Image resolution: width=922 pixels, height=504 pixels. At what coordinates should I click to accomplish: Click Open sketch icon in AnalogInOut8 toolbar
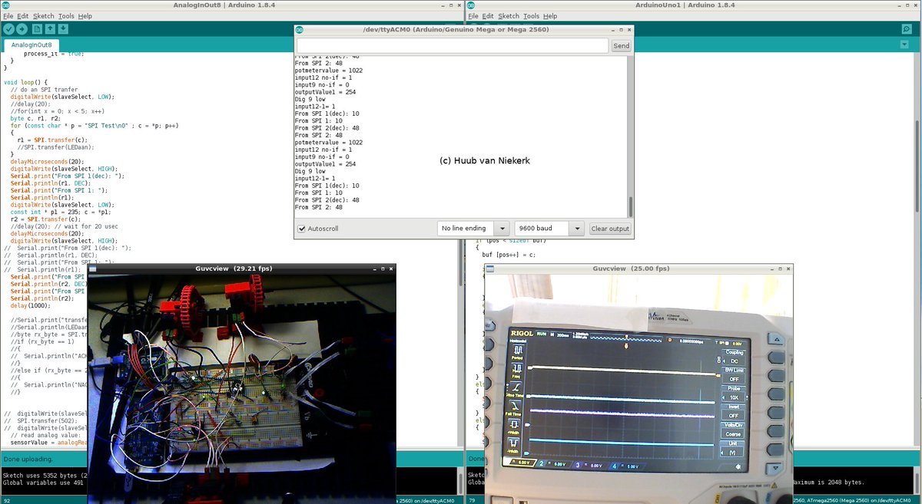tap(50, 29)
